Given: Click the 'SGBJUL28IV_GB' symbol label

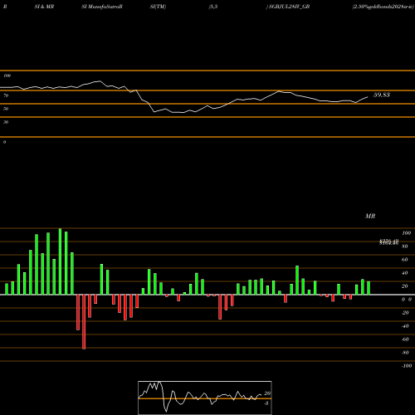Looking at the screenshot, I should click(x=289, y=7).
